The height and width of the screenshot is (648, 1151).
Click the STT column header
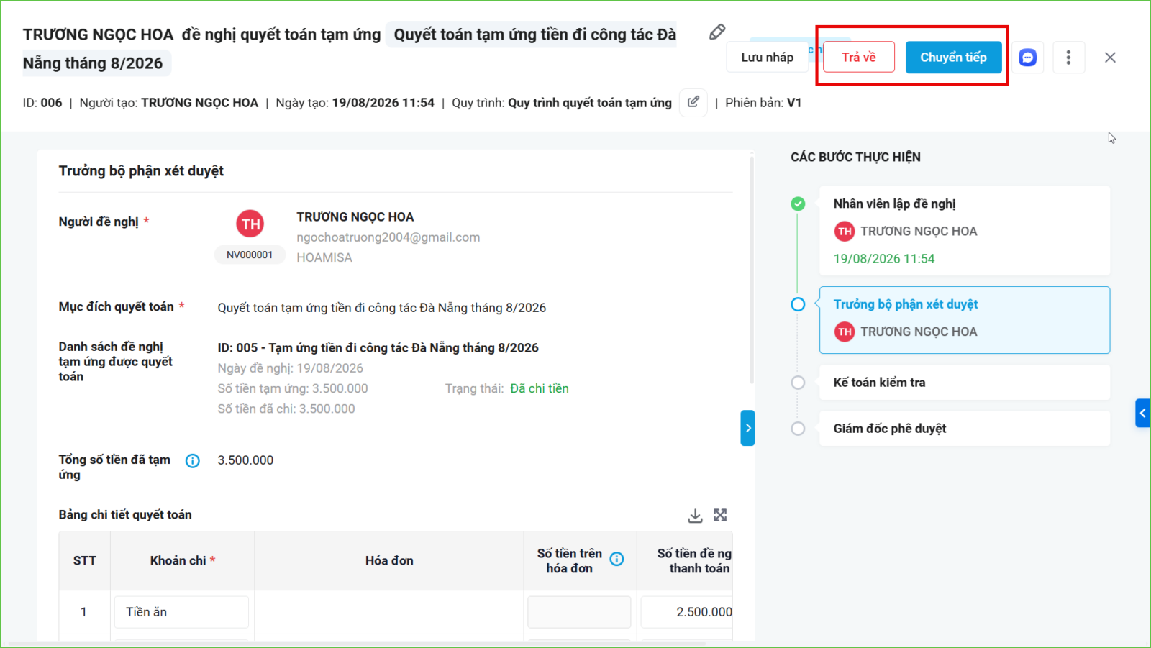tap(85, 561)
